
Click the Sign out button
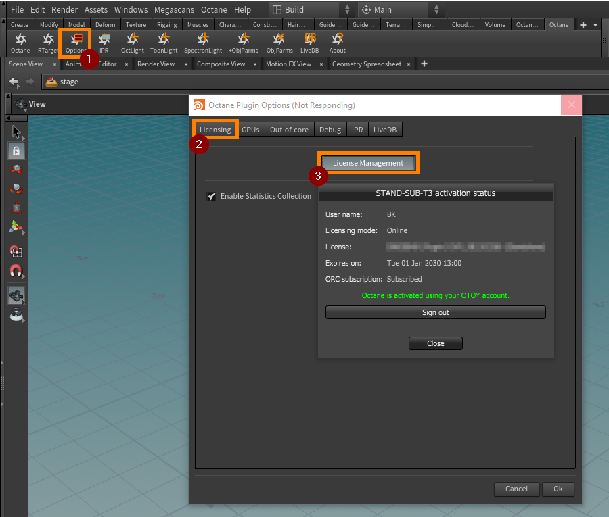[435, 312]
